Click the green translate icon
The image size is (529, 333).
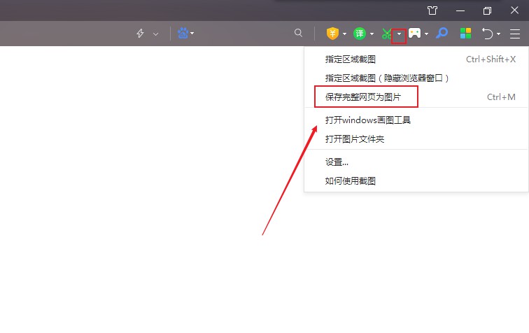(x=360, y=34)
